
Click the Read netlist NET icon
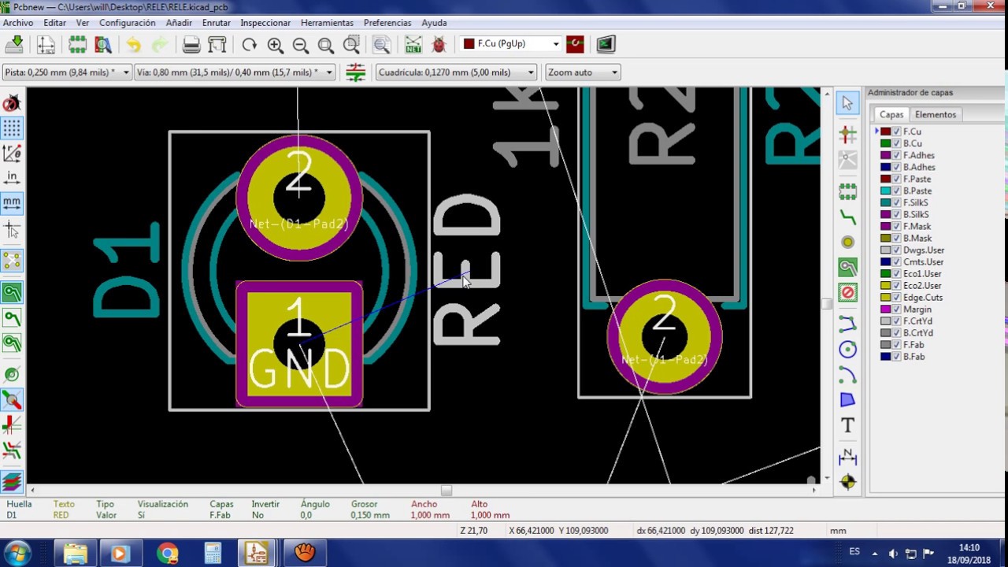pyautogui.click(x=413, y=45)
